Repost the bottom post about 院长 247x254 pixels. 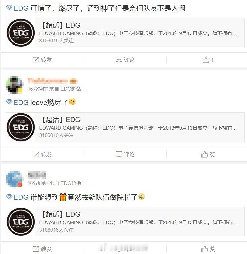click(x=42, y=249)
